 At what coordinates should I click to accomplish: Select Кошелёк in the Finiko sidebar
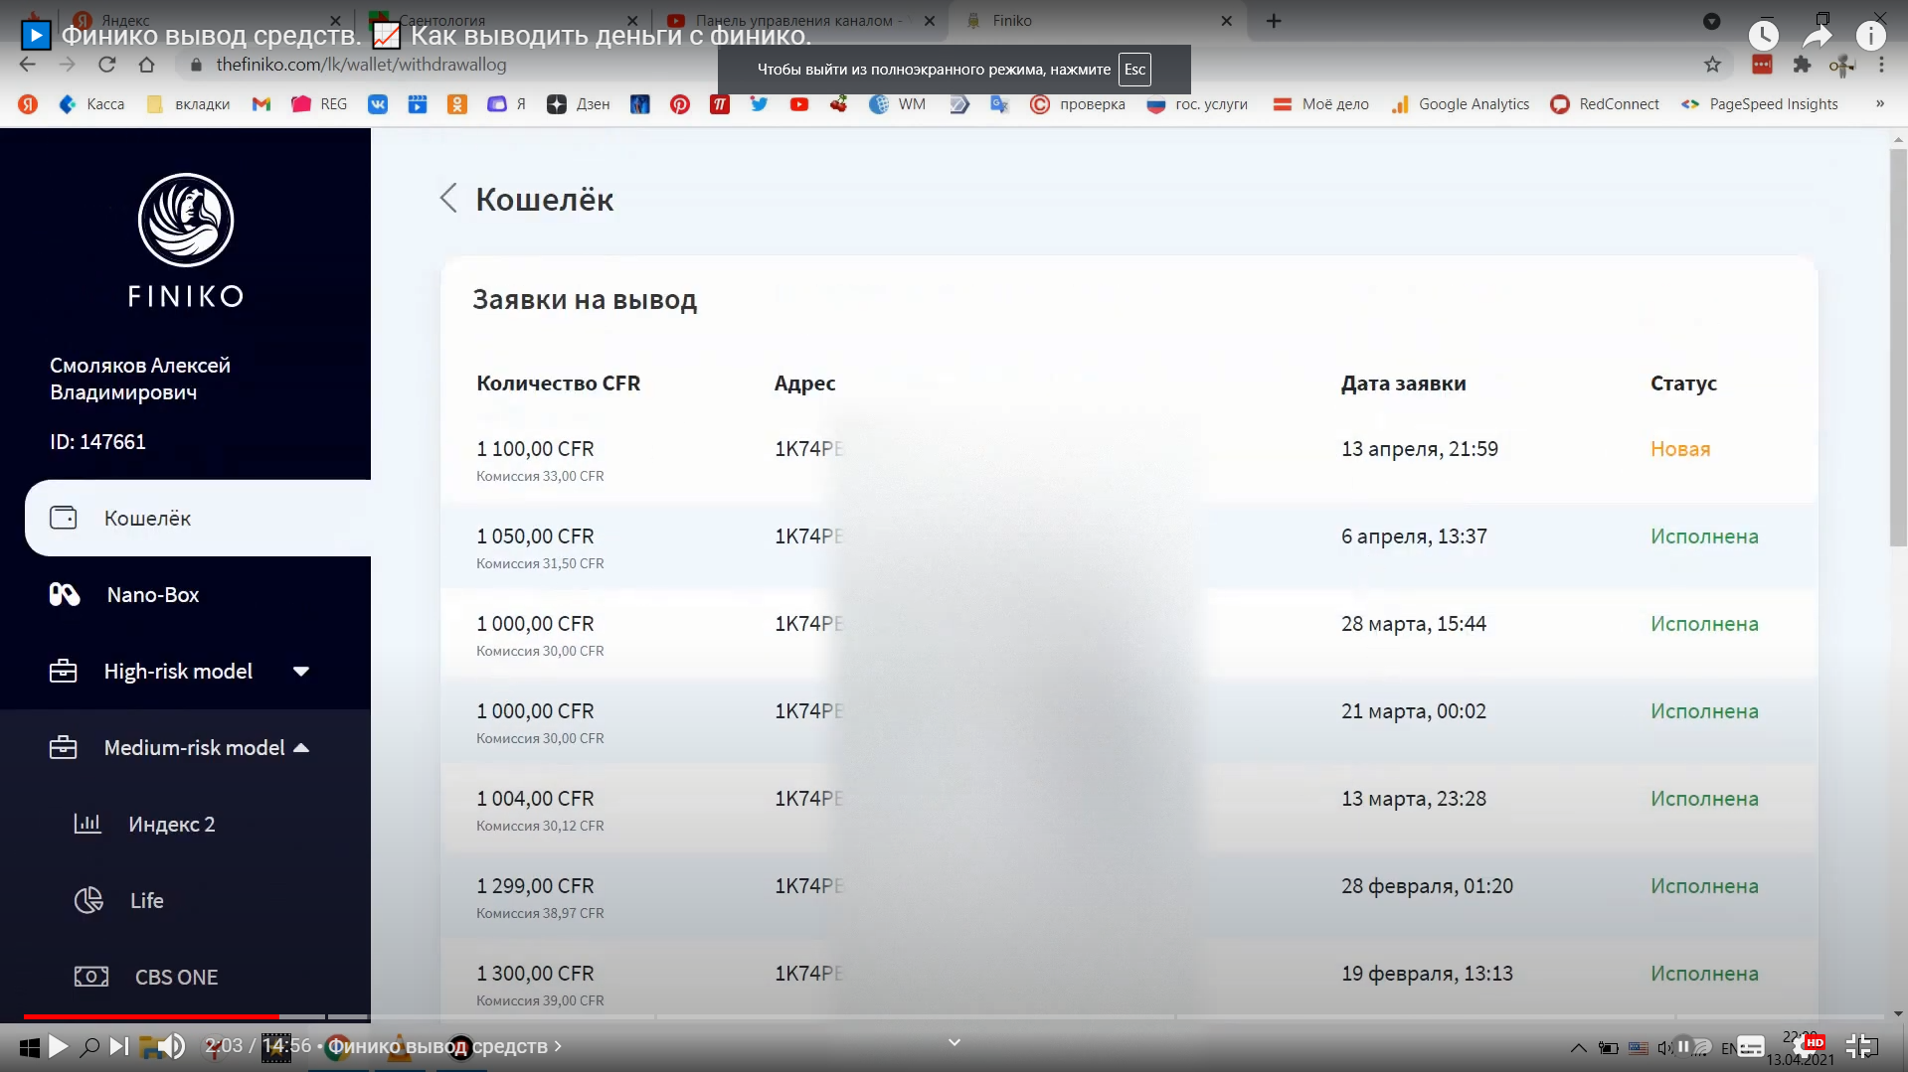pos(198,518)
